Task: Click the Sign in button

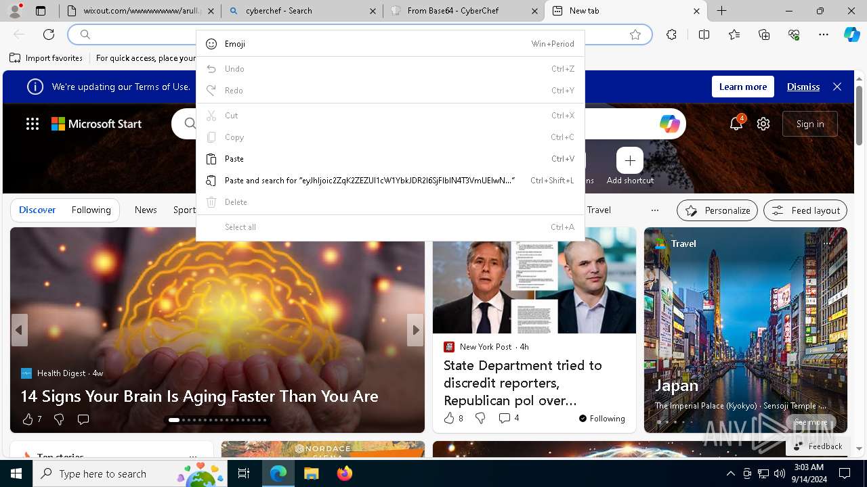Action: click(x=810, y=124)
